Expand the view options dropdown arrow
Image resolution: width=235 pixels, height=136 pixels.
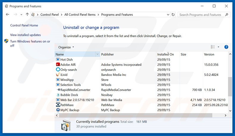(x=218, y=47)
